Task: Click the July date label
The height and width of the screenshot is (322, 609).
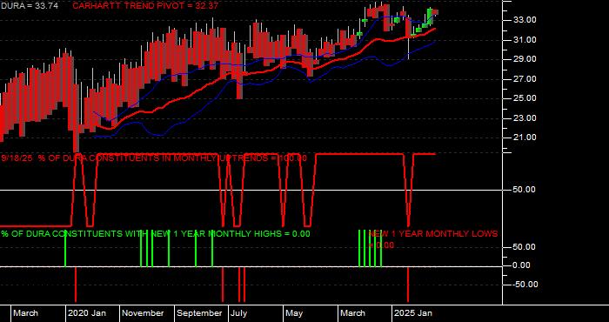Action: click(239, 313)
